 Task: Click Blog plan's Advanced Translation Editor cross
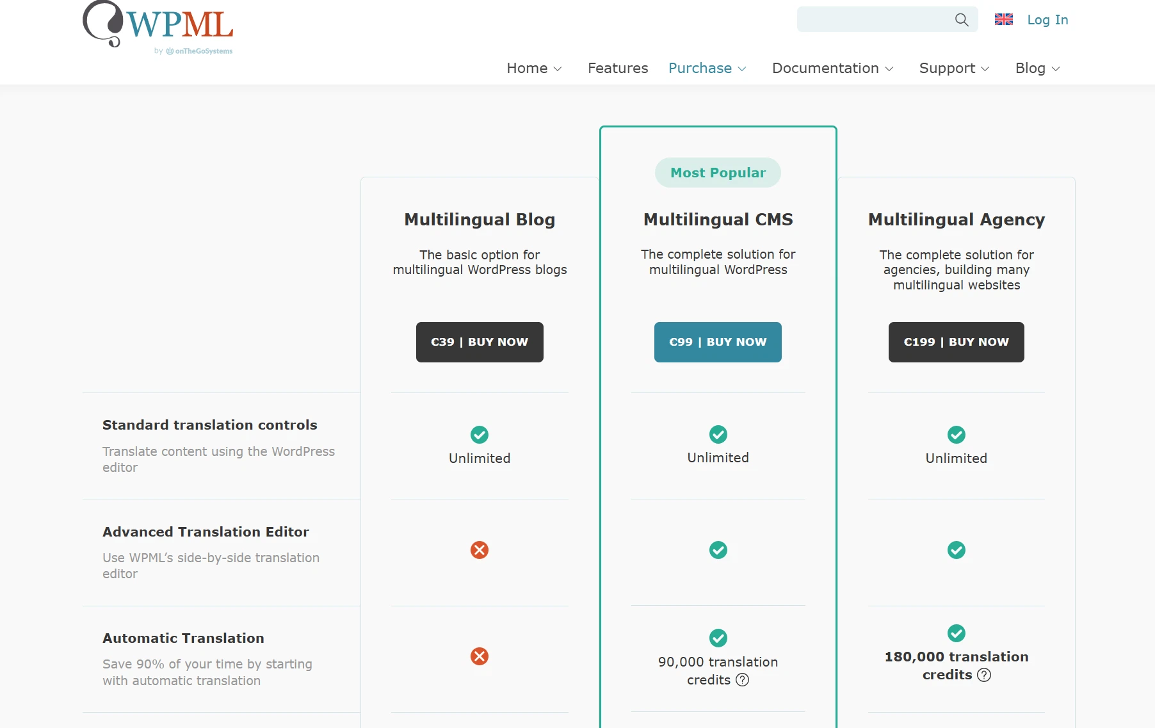pyautogui.click(x=480, y=550)
